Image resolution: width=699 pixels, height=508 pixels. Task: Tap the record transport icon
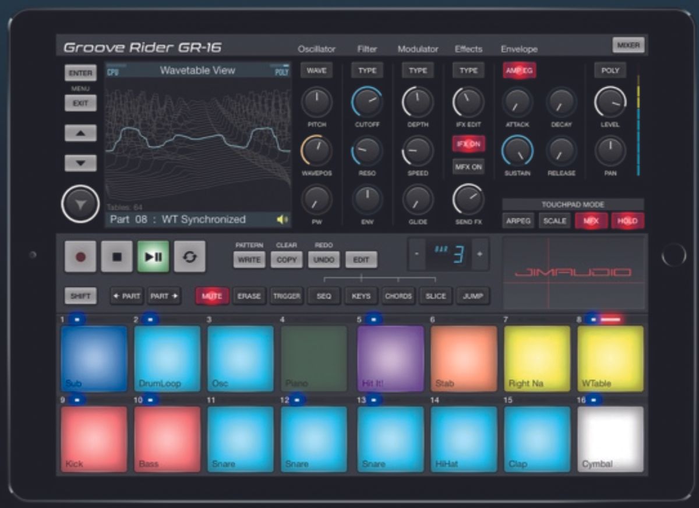80,256
